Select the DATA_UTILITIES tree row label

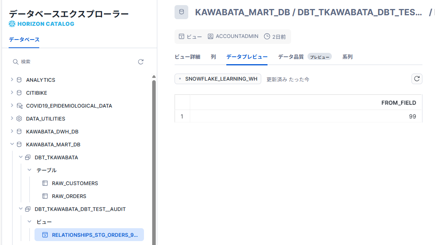tap(46, 119)
